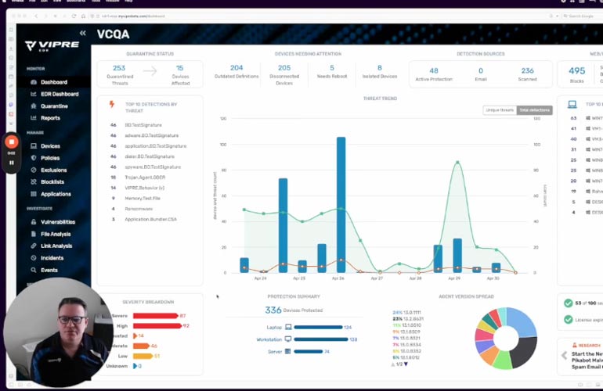Screen dimensions: 603x391
Task: Click the green line peak near Apr 29
Action: click(x=457, y=162)
